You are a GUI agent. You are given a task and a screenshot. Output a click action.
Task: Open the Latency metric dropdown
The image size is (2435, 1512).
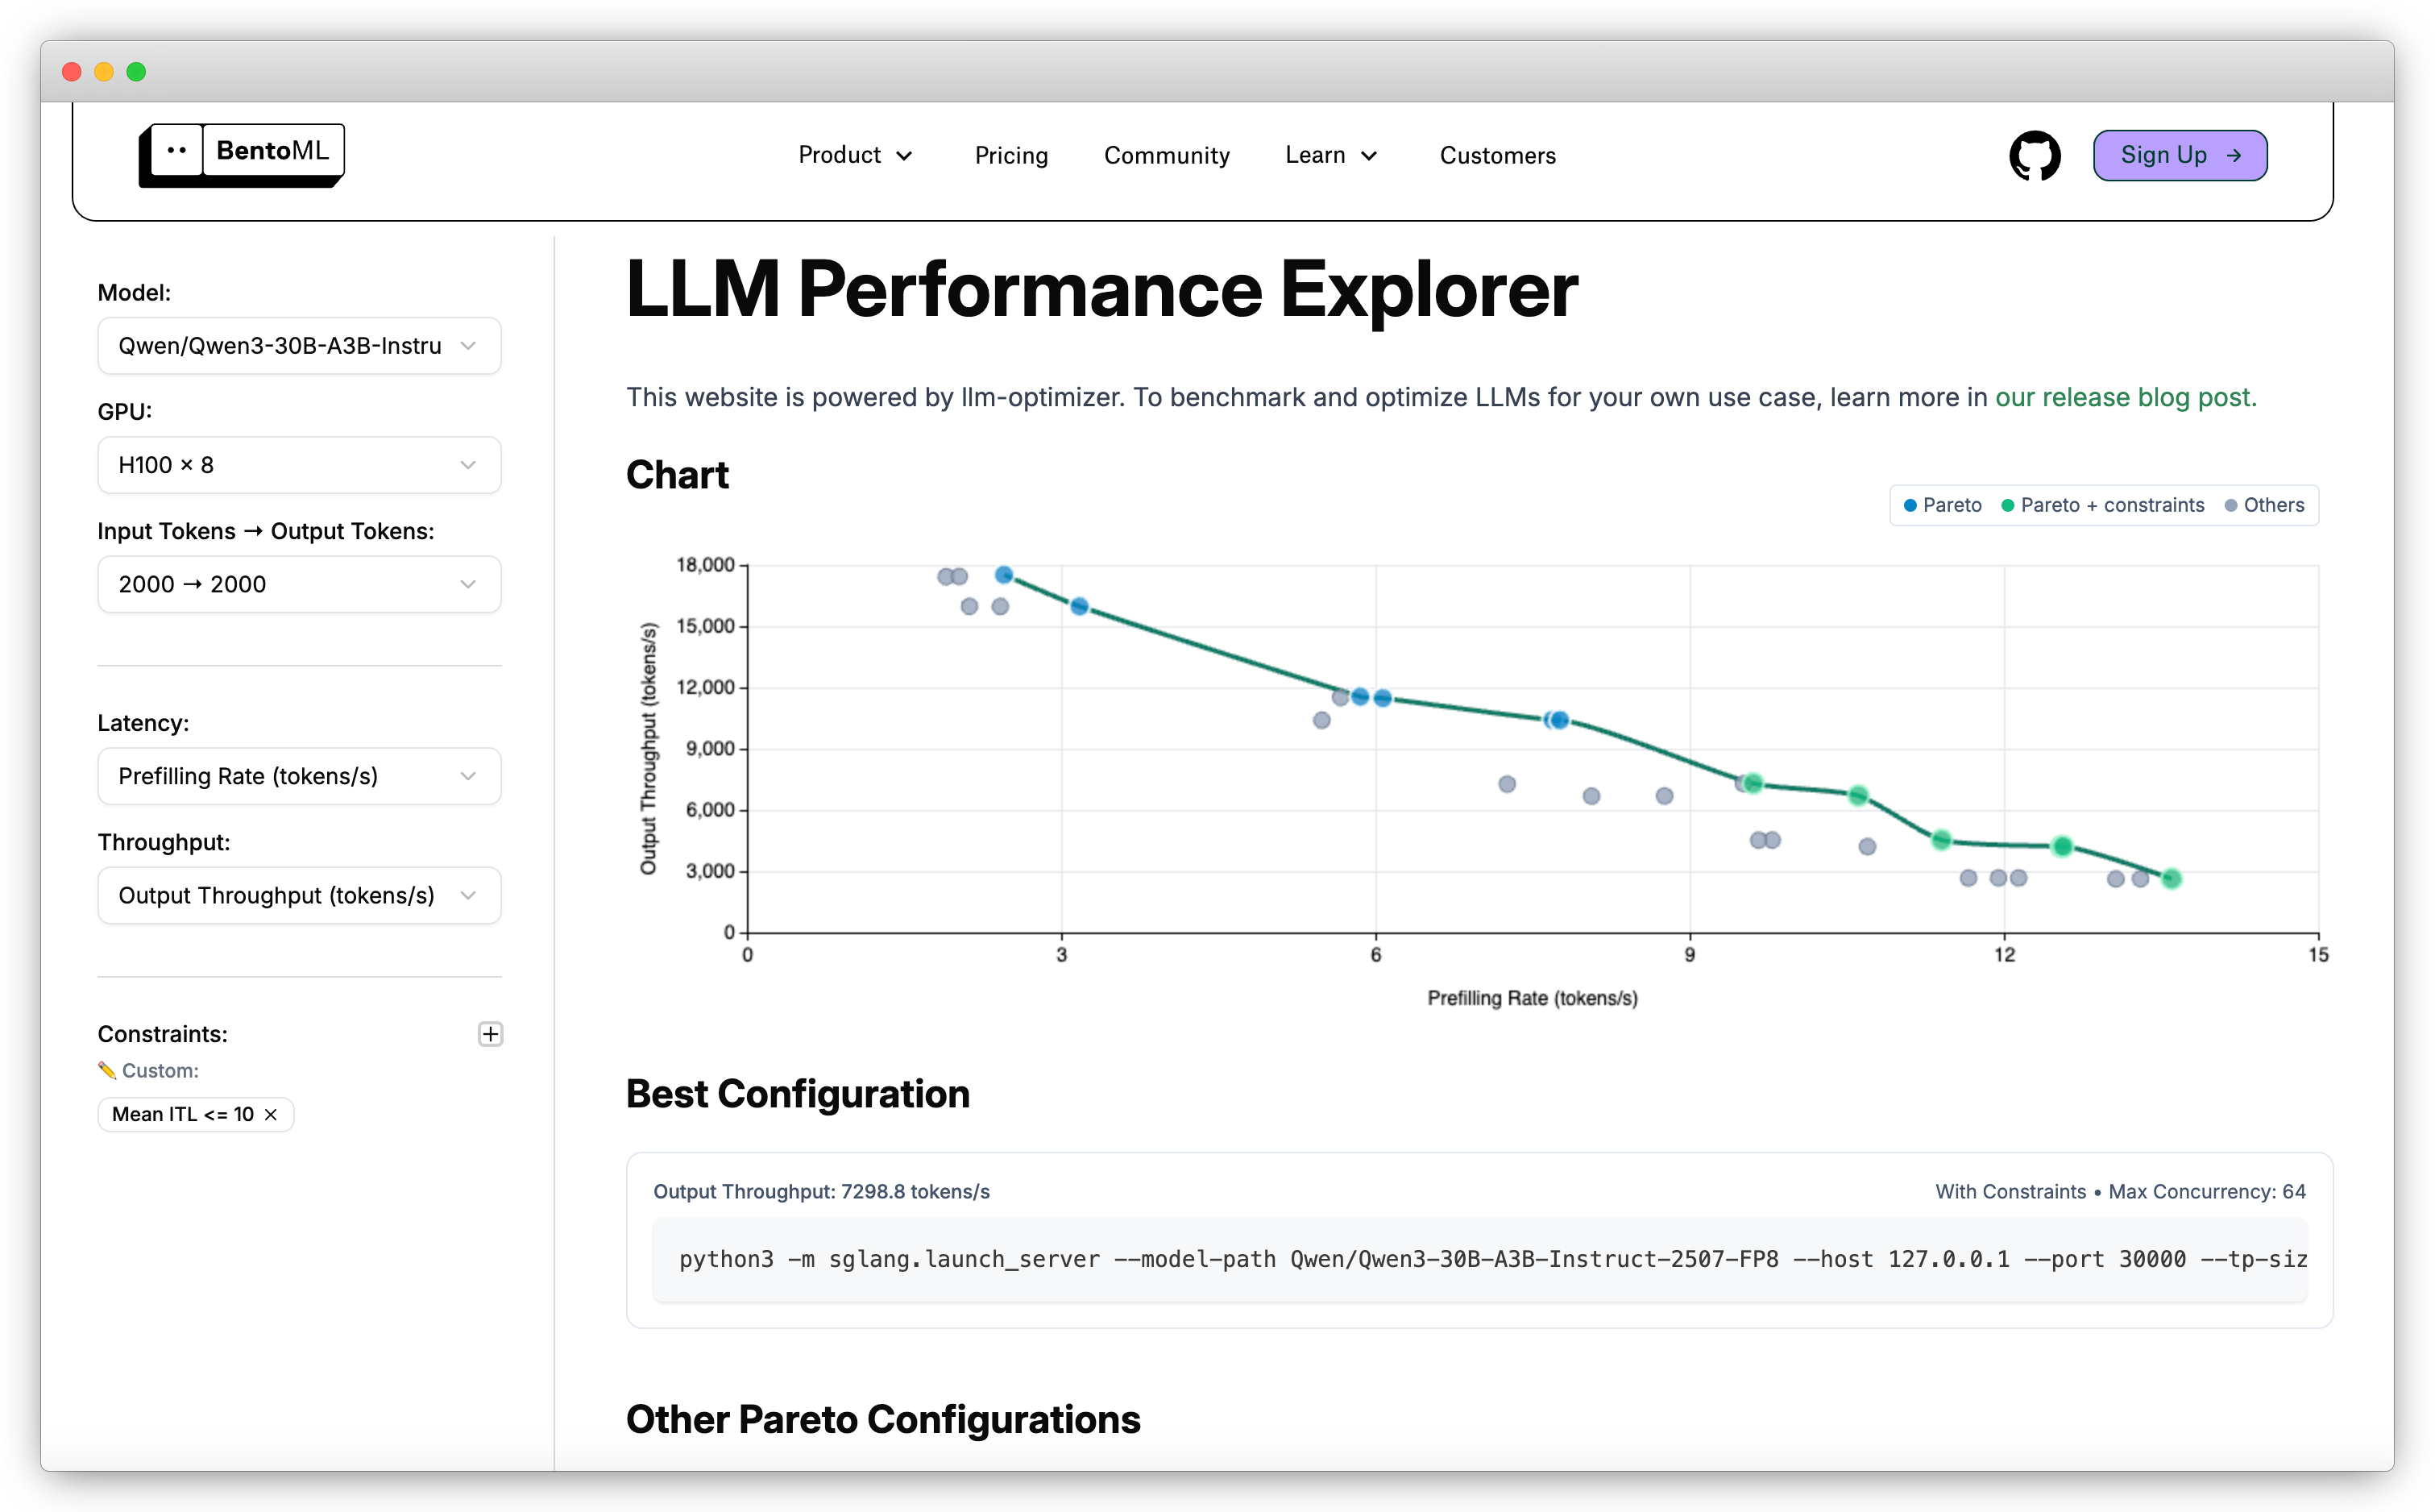pos(298,776)
